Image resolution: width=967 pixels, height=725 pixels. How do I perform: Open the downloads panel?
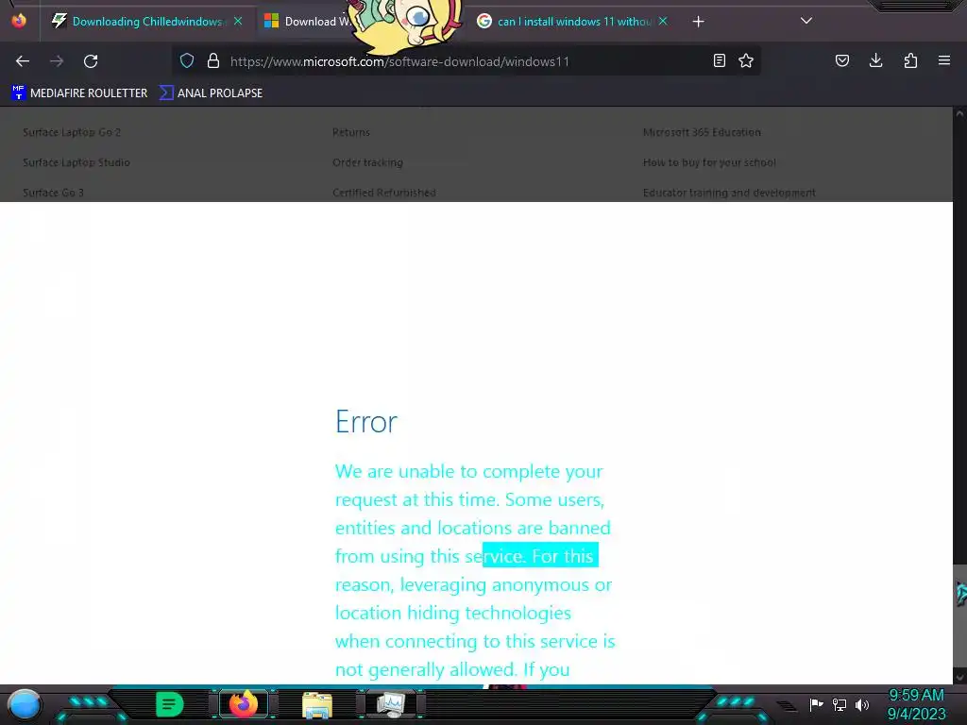[x=875, y=60]
